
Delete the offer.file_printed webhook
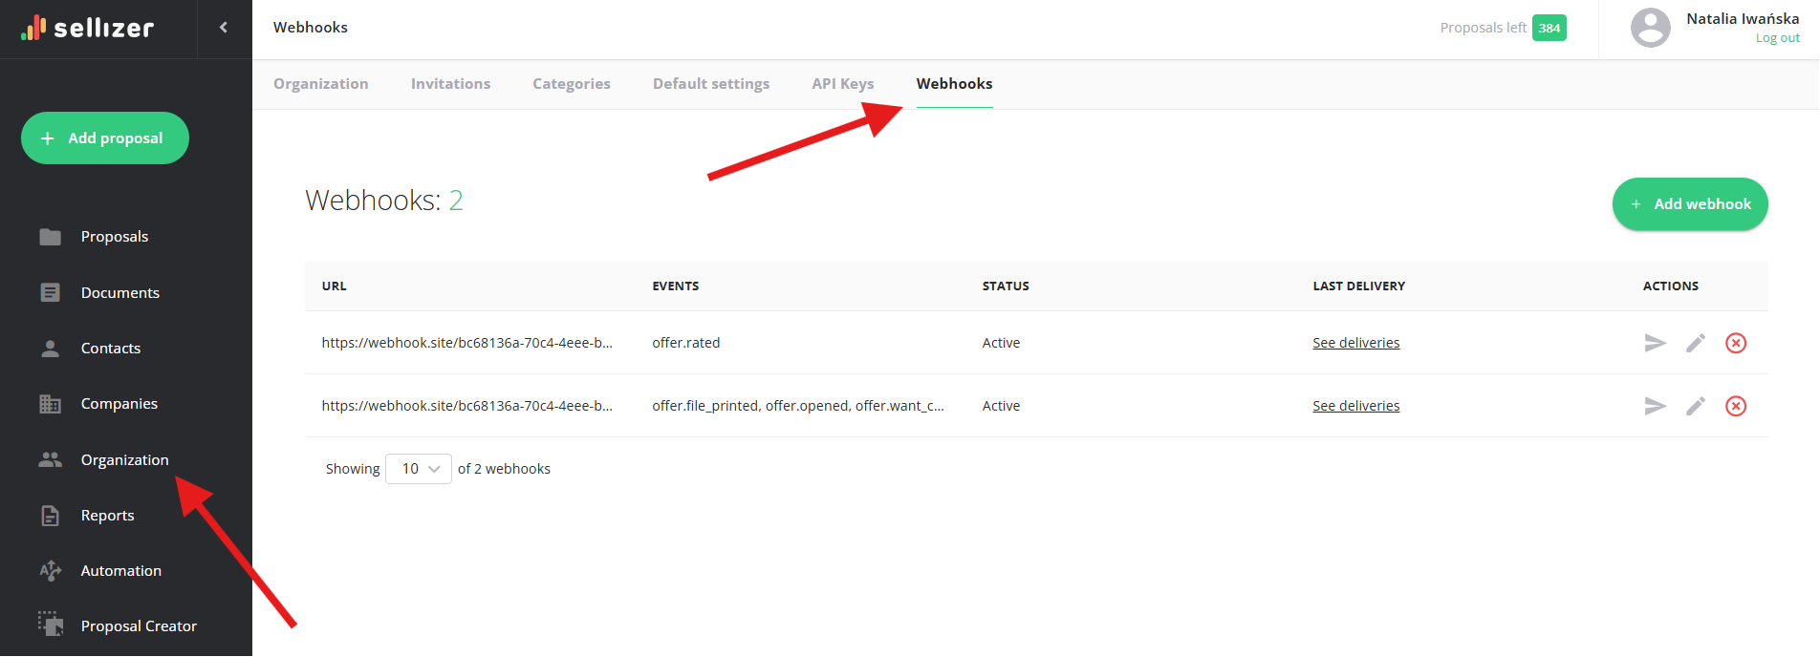click(x=1736, y=406)
